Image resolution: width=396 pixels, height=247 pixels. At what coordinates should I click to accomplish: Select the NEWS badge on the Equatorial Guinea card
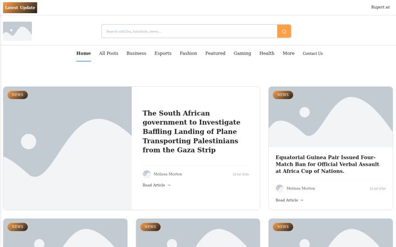(x=283, y=95)
